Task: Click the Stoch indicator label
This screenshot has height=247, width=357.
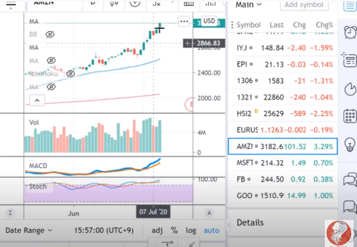Action: point(38,187)
